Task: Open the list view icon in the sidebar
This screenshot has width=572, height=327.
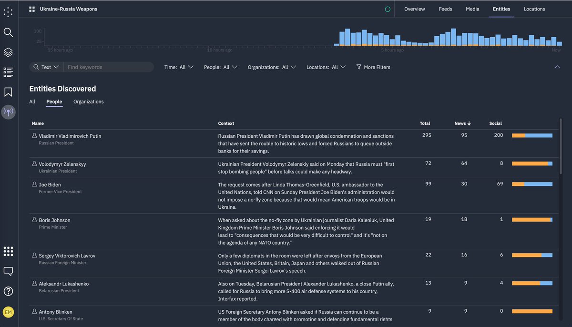Action: point(8,72)
